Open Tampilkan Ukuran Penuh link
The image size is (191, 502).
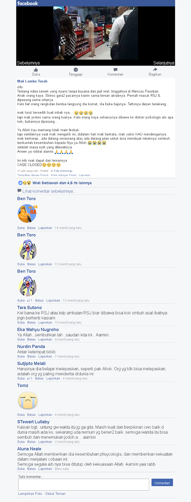coord(33,175)
